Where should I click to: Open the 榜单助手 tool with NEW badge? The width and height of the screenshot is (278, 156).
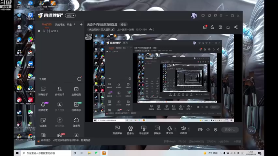76,107
